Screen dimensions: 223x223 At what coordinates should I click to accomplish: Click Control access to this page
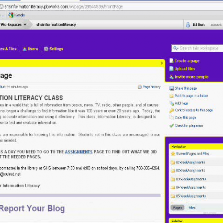(x=194, y=110)
